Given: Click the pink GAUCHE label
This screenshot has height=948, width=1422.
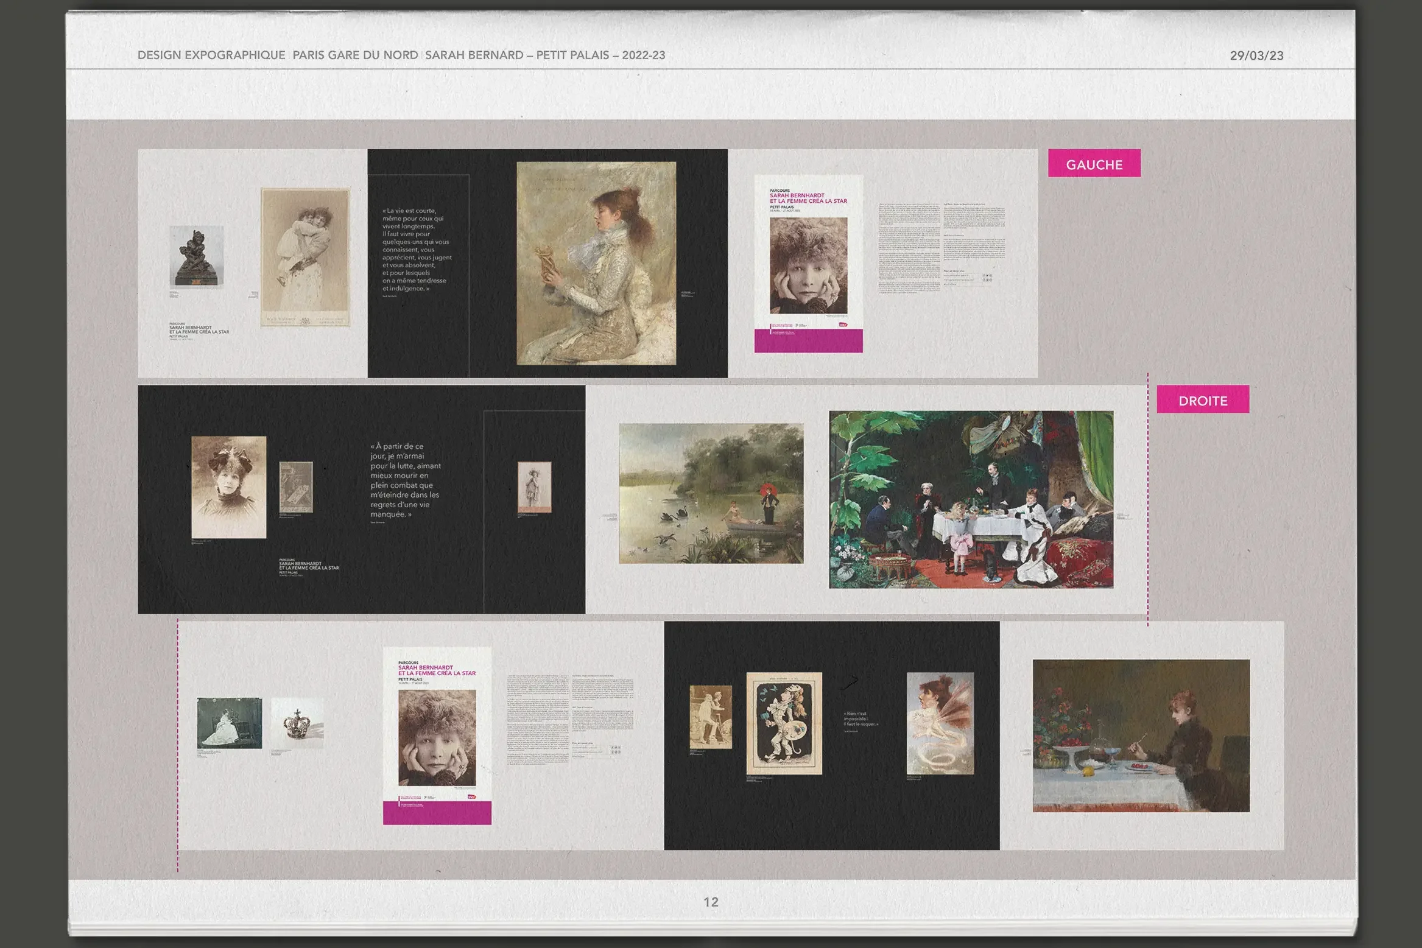Looking at the screenshot, I should pos(1094,163).
